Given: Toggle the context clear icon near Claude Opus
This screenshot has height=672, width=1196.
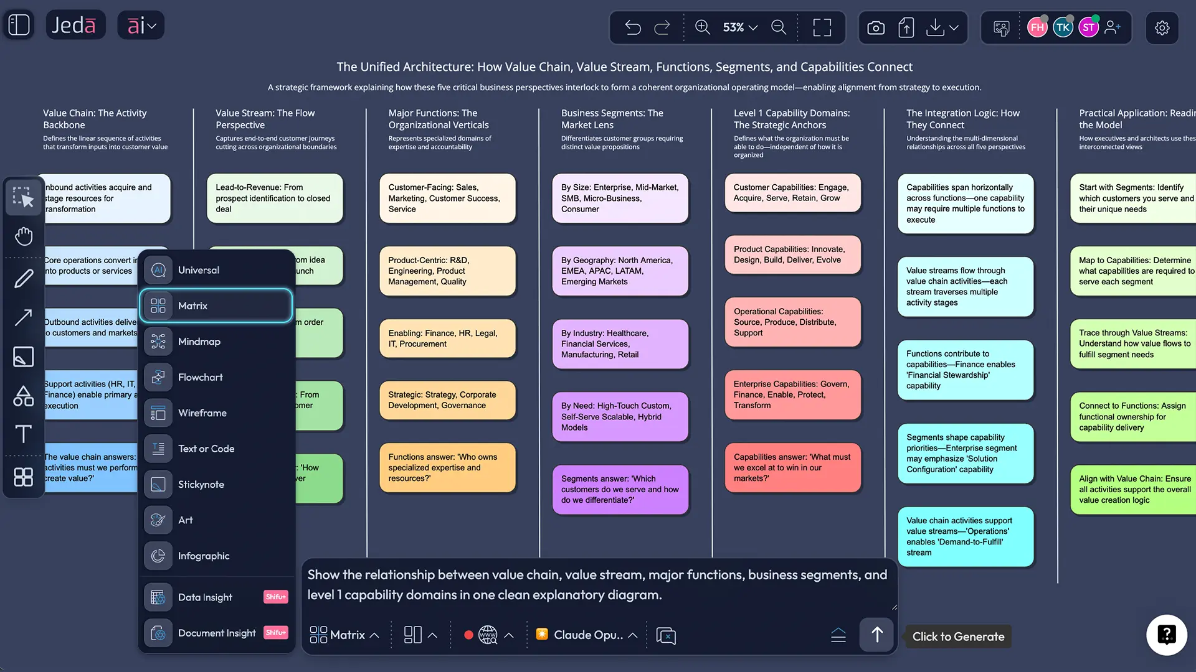Looking at the screenshot, I should [x=666, y=635].
